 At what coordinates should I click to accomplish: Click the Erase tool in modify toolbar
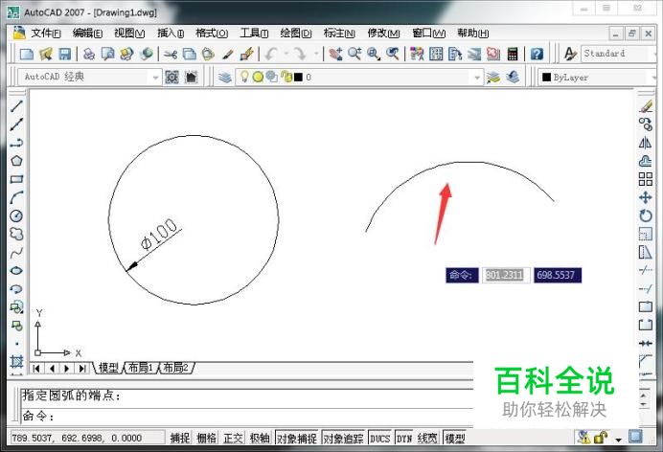tap(645, 106)
